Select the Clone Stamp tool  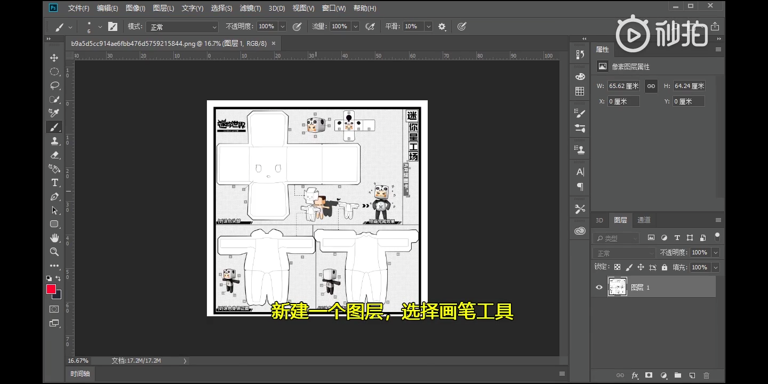click(54, 141)
